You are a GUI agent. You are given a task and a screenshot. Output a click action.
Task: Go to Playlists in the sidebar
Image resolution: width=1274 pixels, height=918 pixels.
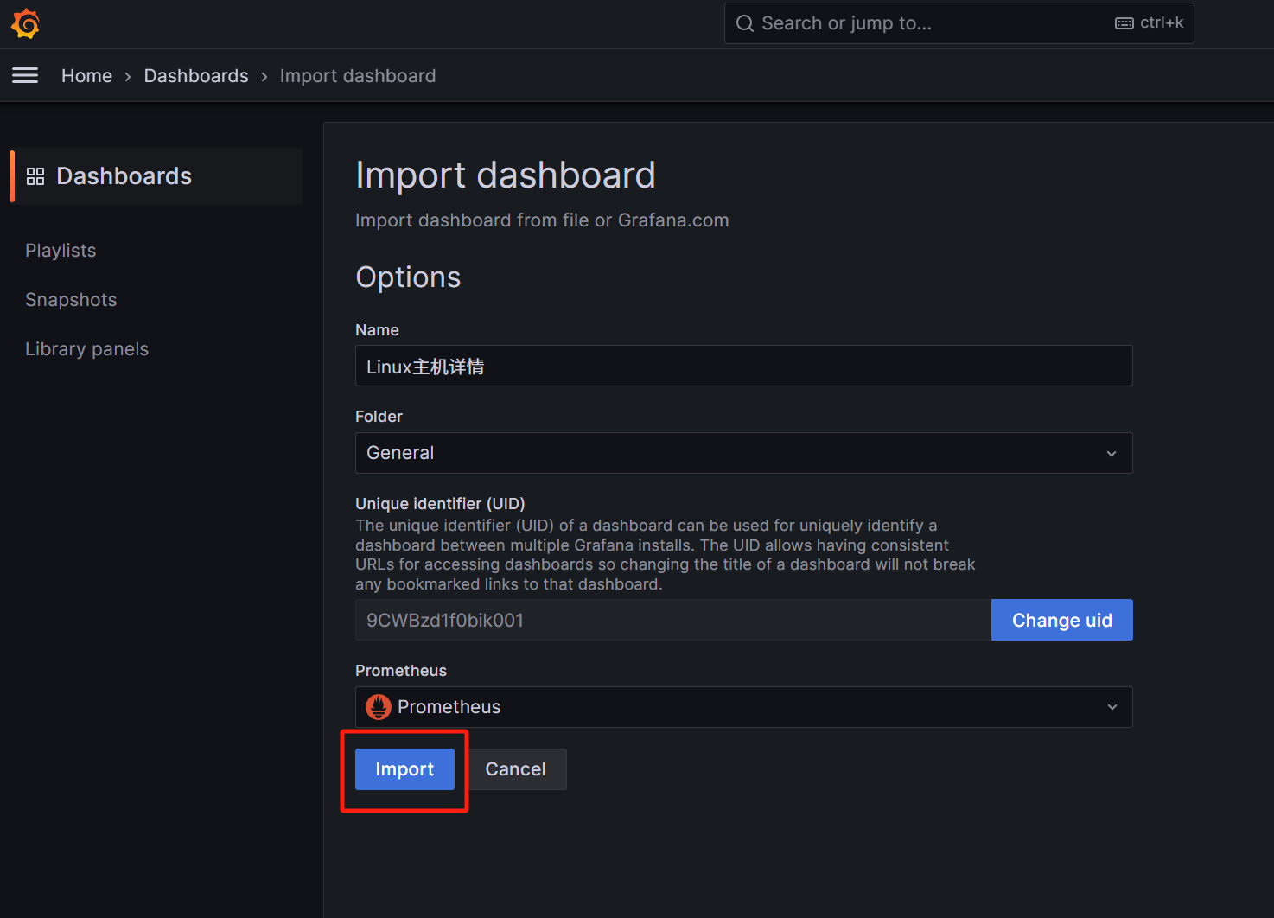point(61,251)
